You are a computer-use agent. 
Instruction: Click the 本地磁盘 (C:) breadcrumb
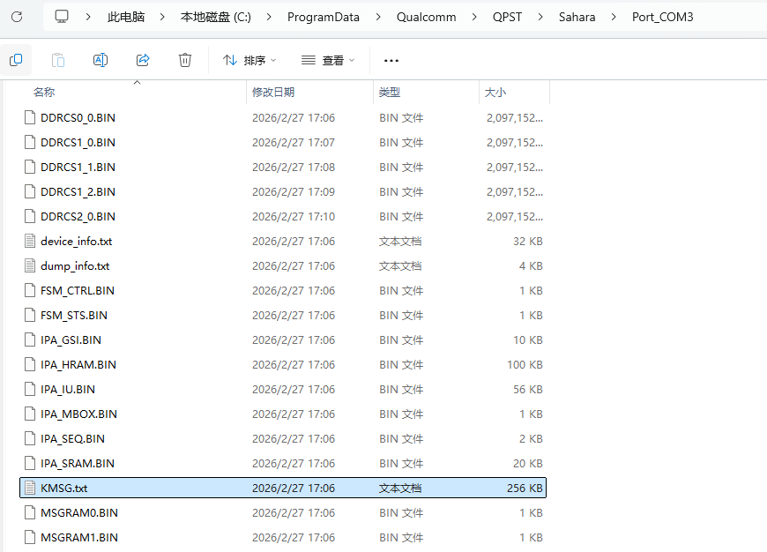click(216, 17)
